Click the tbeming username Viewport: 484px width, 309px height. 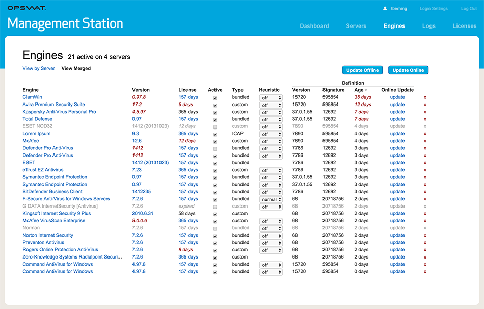[x=399, y=9]
